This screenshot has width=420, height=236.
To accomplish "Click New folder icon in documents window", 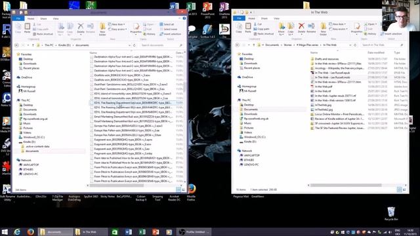I will point(102,29).
